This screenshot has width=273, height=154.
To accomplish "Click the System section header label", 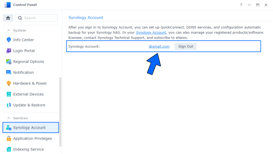I will (x=19, y=30).
